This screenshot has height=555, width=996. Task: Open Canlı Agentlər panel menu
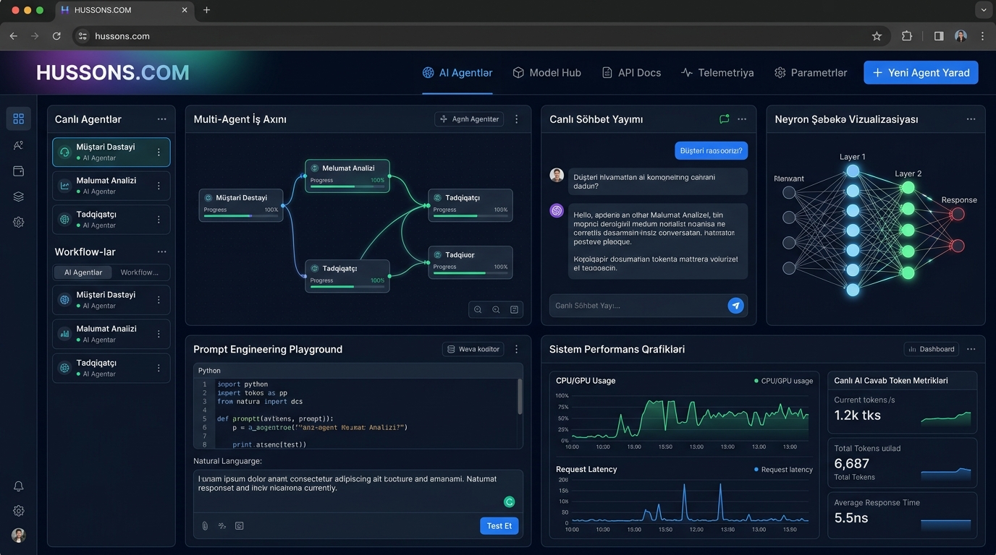(161, 119)
